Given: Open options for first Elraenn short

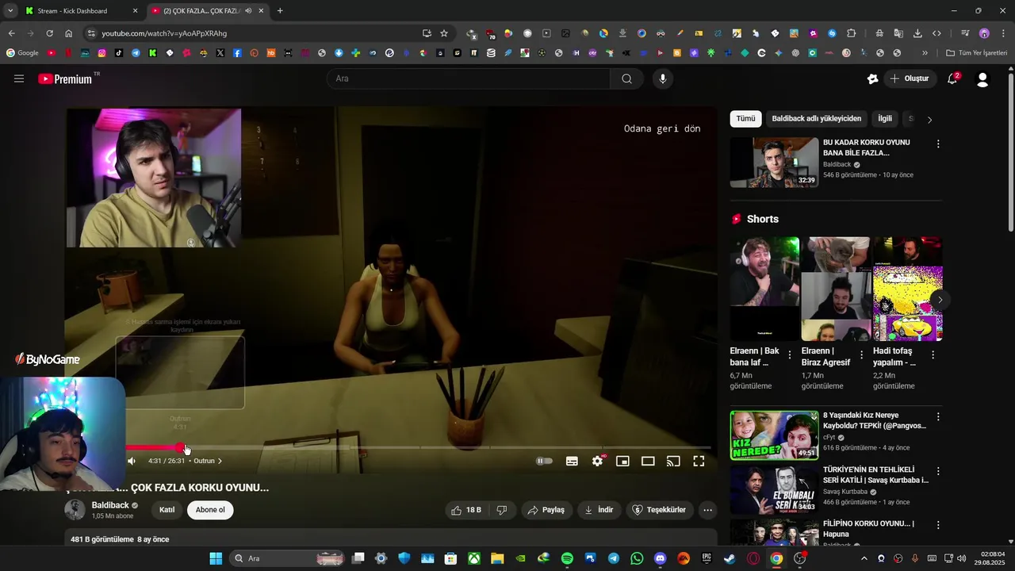Looking at the screenshot, I should [790, 355].
